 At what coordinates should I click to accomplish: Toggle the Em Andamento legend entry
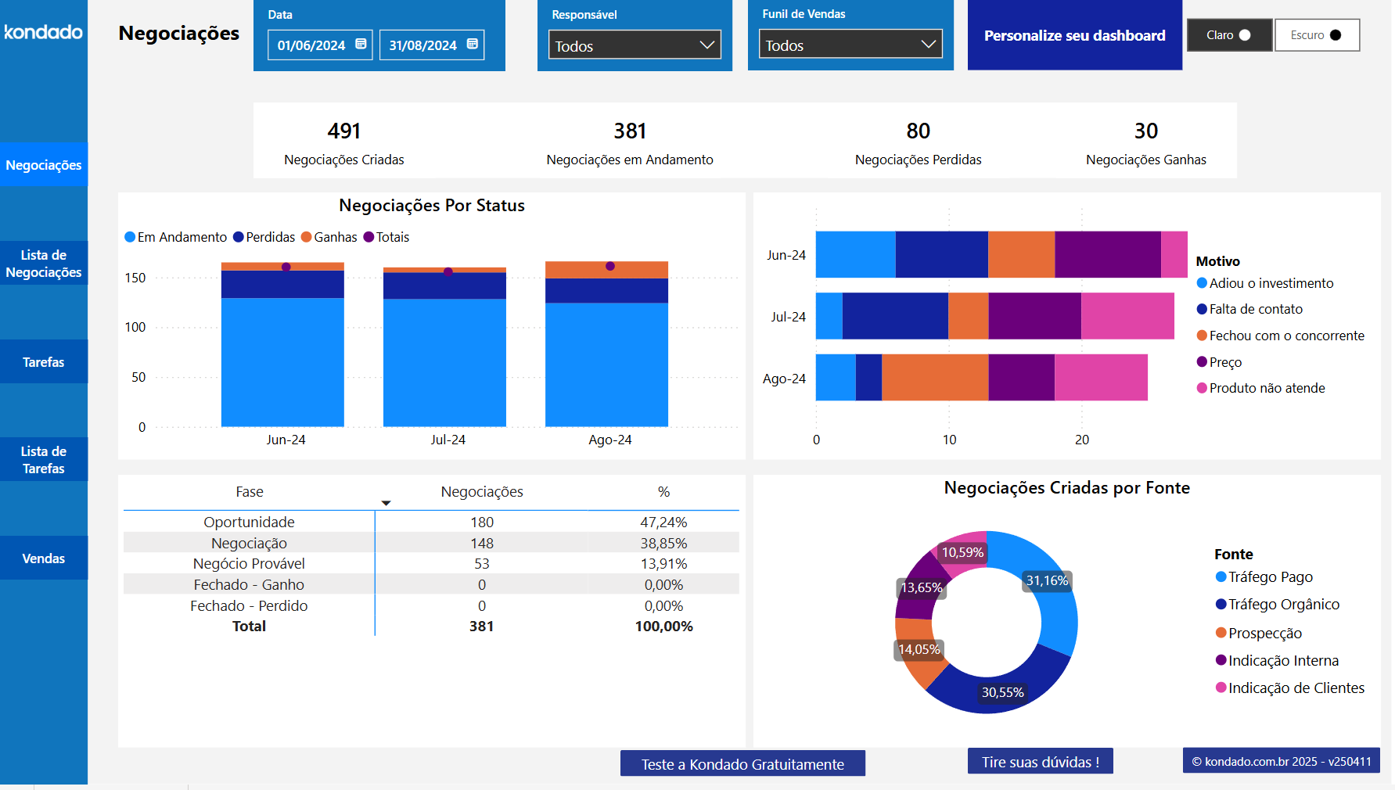pos(128,237)
